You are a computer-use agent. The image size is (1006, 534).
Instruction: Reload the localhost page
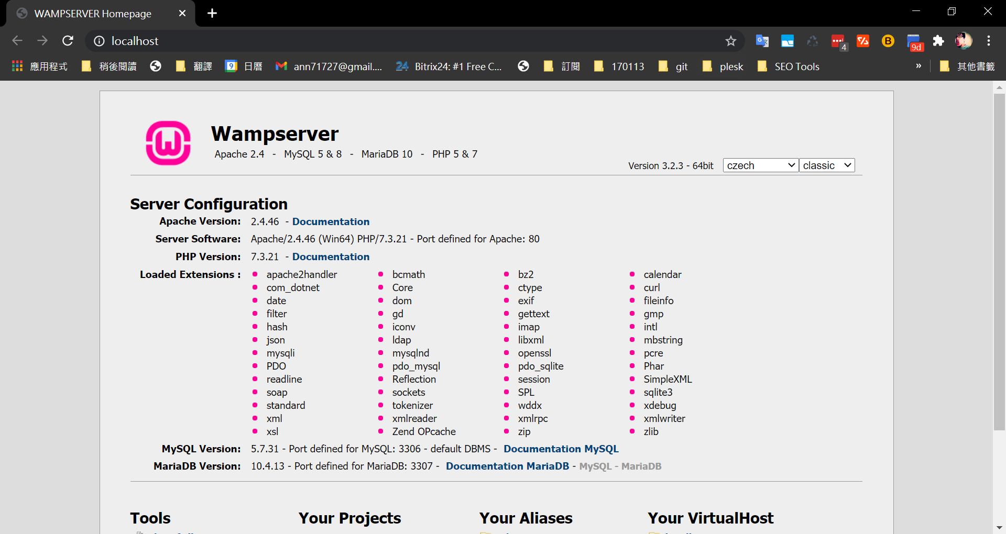(x=68, y=41)
